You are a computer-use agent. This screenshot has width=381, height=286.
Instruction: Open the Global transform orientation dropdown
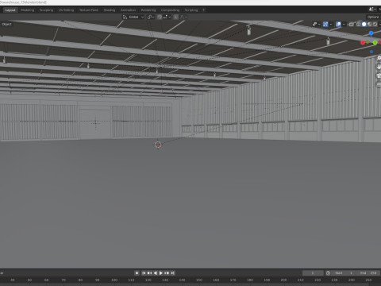point(133,17)
